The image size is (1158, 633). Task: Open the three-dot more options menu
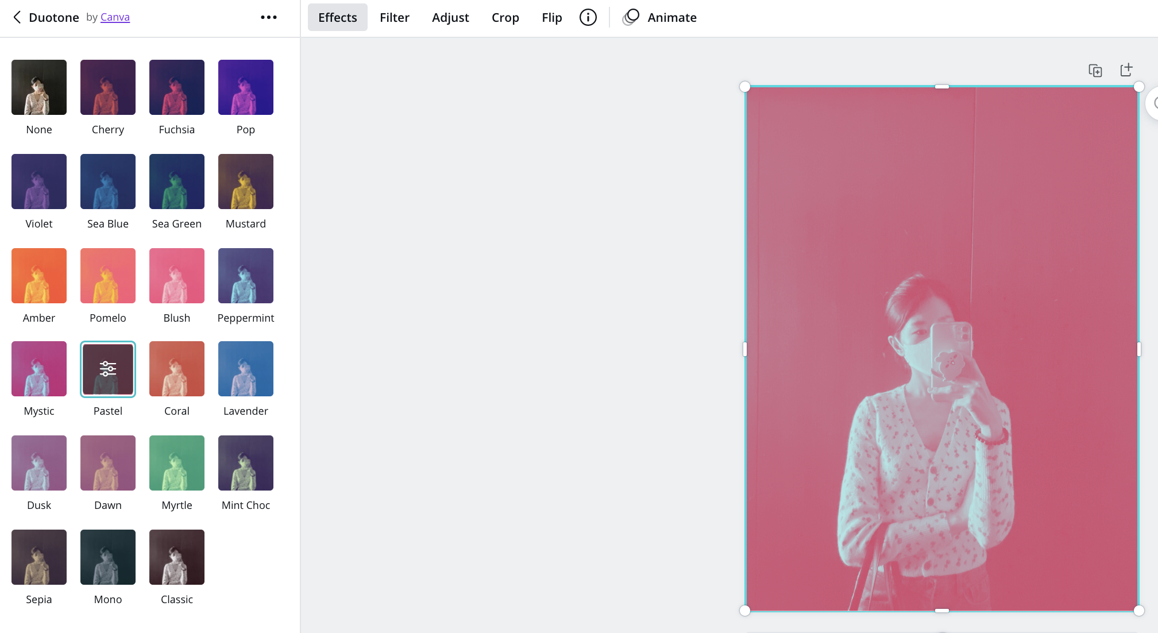pyautogui.click(x=268, y=17)
